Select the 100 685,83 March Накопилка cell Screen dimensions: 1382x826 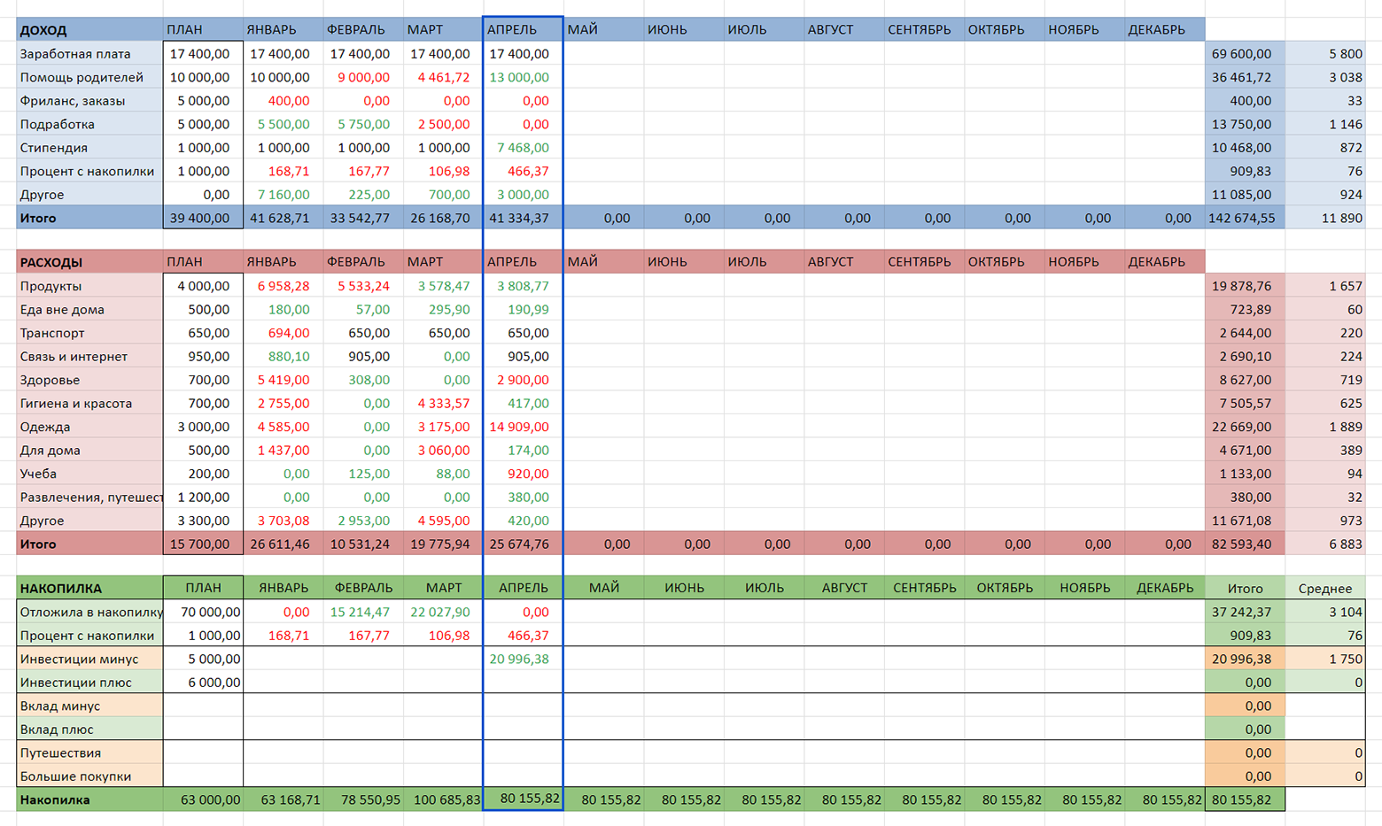[443, 799]
